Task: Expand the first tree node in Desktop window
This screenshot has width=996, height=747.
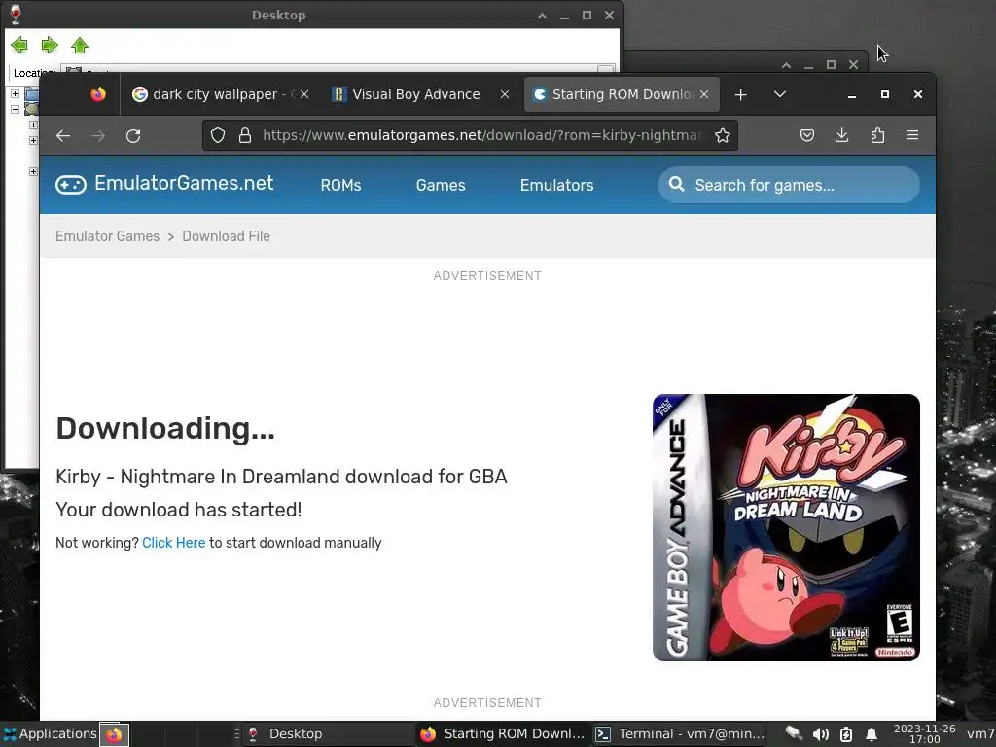Action: click(15, 93)
